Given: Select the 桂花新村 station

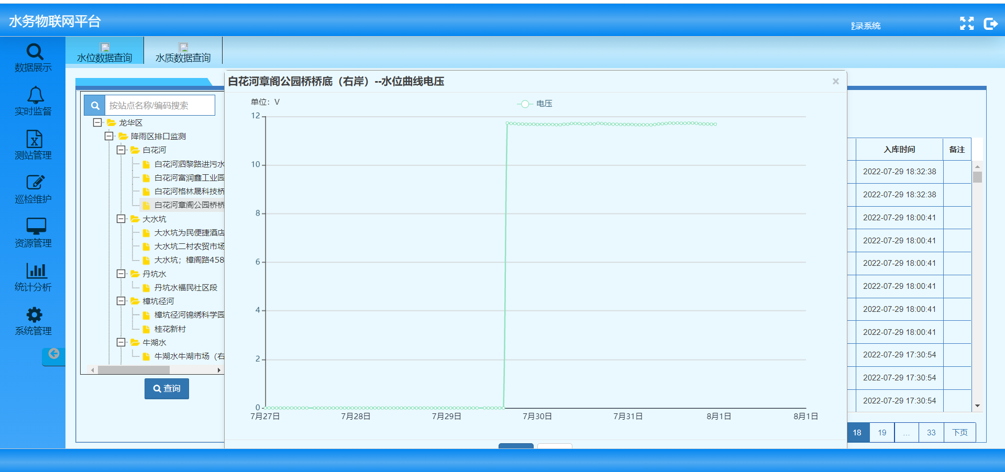Looking at the screenshot, I should (x=170, y=329).
